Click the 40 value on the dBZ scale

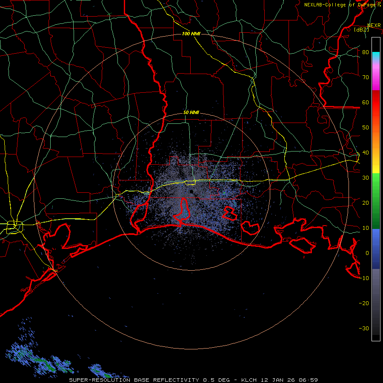[366, 153]
